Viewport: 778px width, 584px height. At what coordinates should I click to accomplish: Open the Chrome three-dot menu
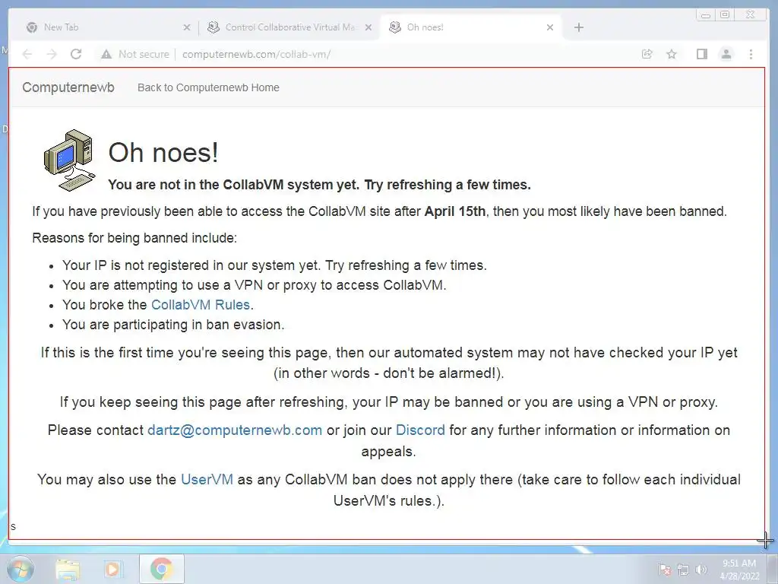tap(751, 54)
